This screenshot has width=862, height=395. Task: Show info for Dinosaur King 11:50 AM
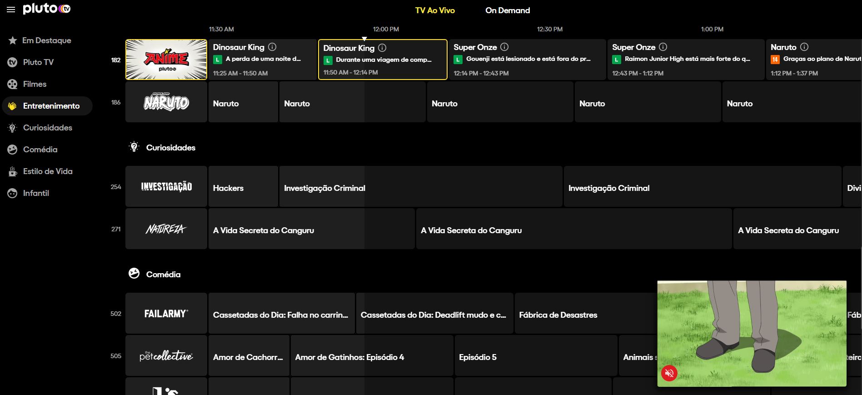[x=382, y=48]
